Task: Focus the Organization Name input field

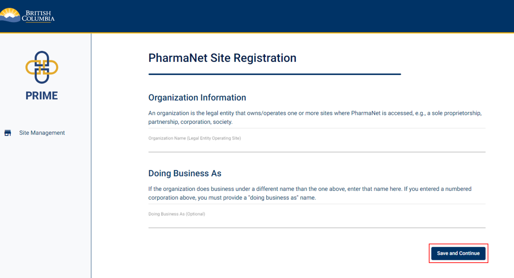Action: (x=316, y=145)
